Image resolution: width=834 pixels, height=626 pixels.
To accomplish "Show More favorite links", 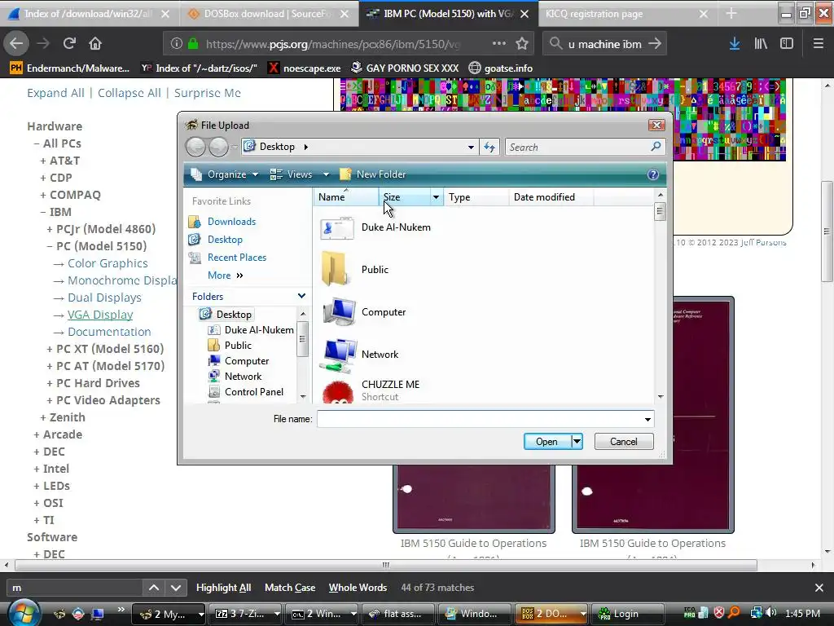I will pyautogui.click(x=226, y=276).
